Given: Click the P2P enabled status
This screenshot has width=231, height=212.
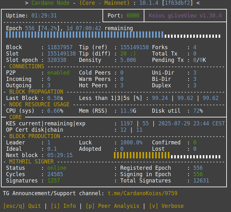Looking at the screenshot, I should tap(58, 73).
